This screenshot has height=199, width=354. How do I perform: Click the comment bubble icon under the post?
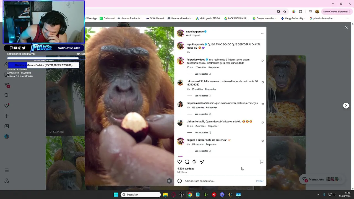click(187, 162)
